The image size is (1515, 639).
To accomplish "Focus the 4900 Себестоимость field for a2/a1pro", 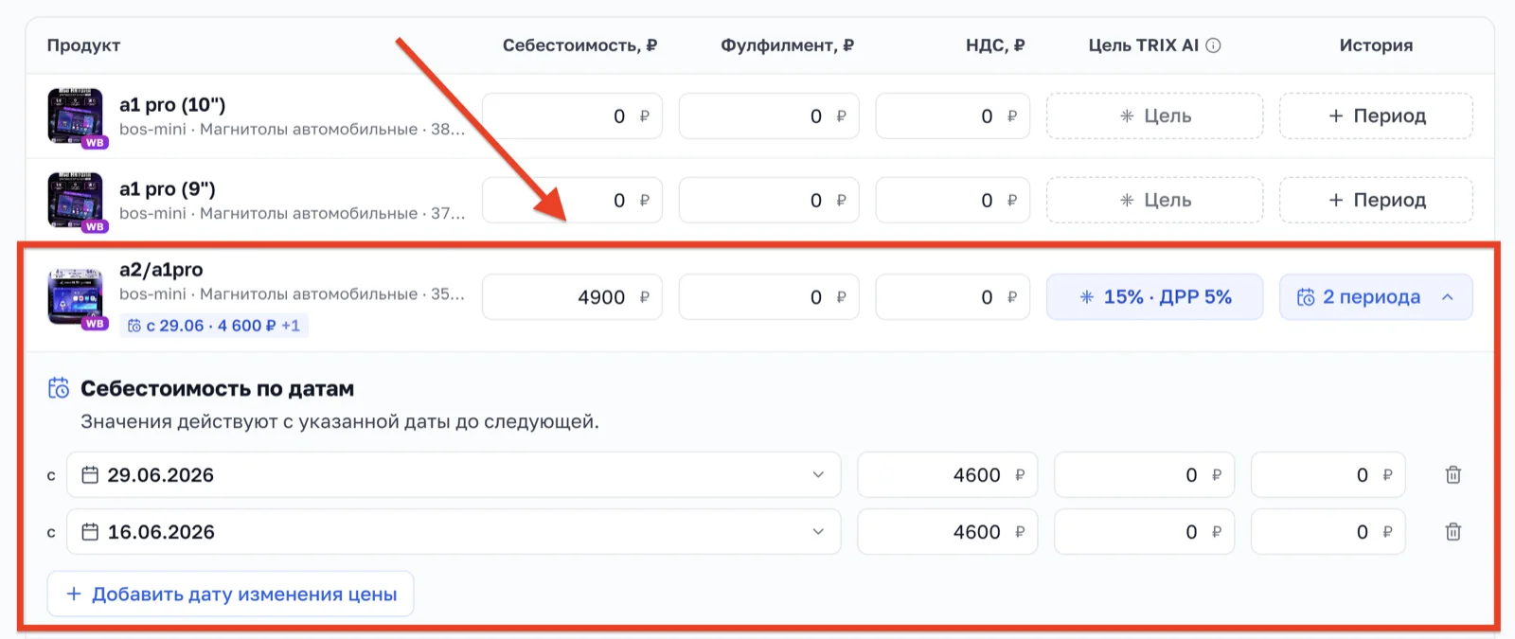I will [x=572, y=297].
